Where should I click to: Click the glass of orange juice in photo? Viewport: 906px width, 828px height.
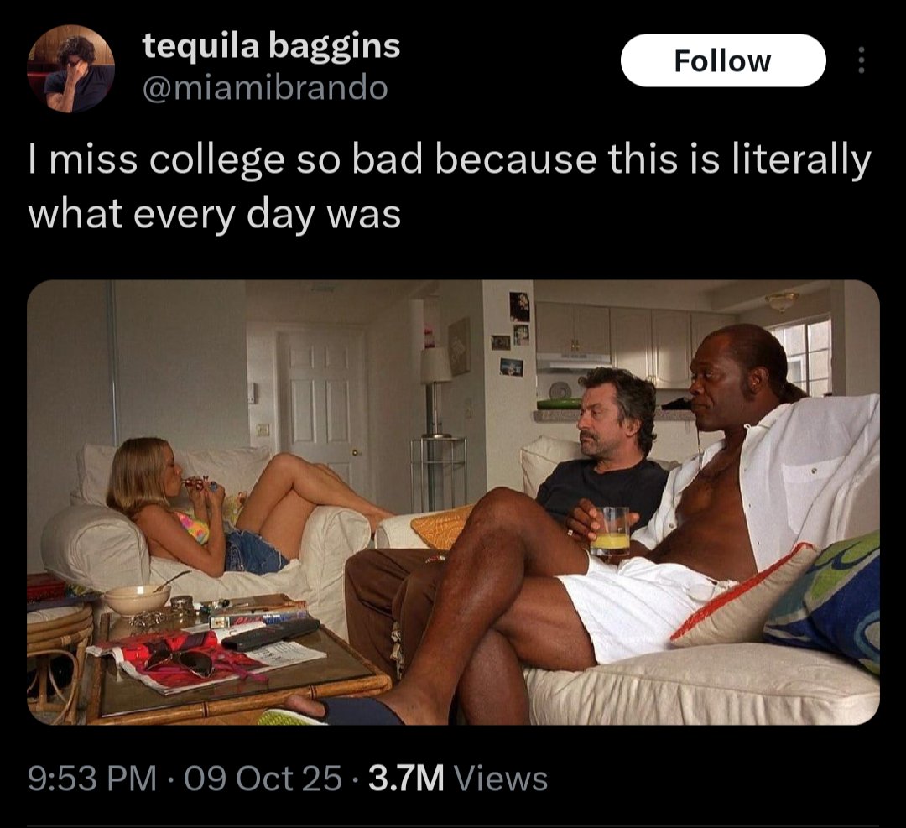(612, 532)
